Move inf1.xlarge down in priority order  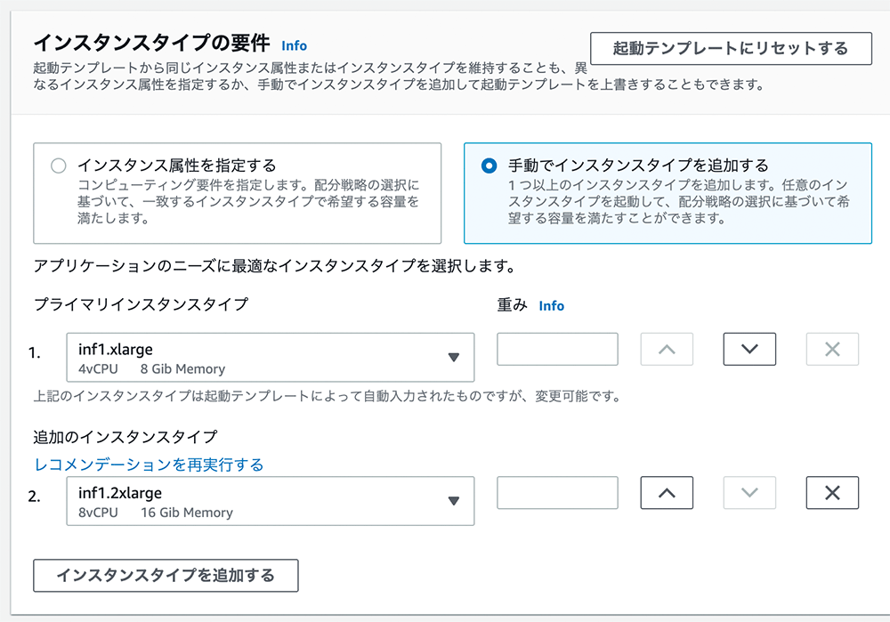pyautogui.click(x=749, y=349)
